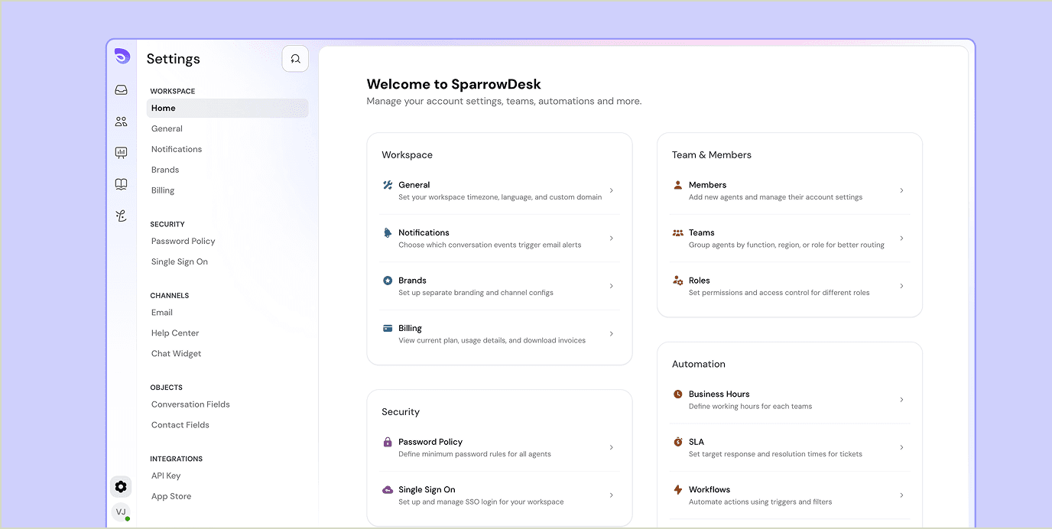Viewport: 1052px width, 529px height.
Task: Click the Brands star icon in Workspace card
Action: [388, 281]
